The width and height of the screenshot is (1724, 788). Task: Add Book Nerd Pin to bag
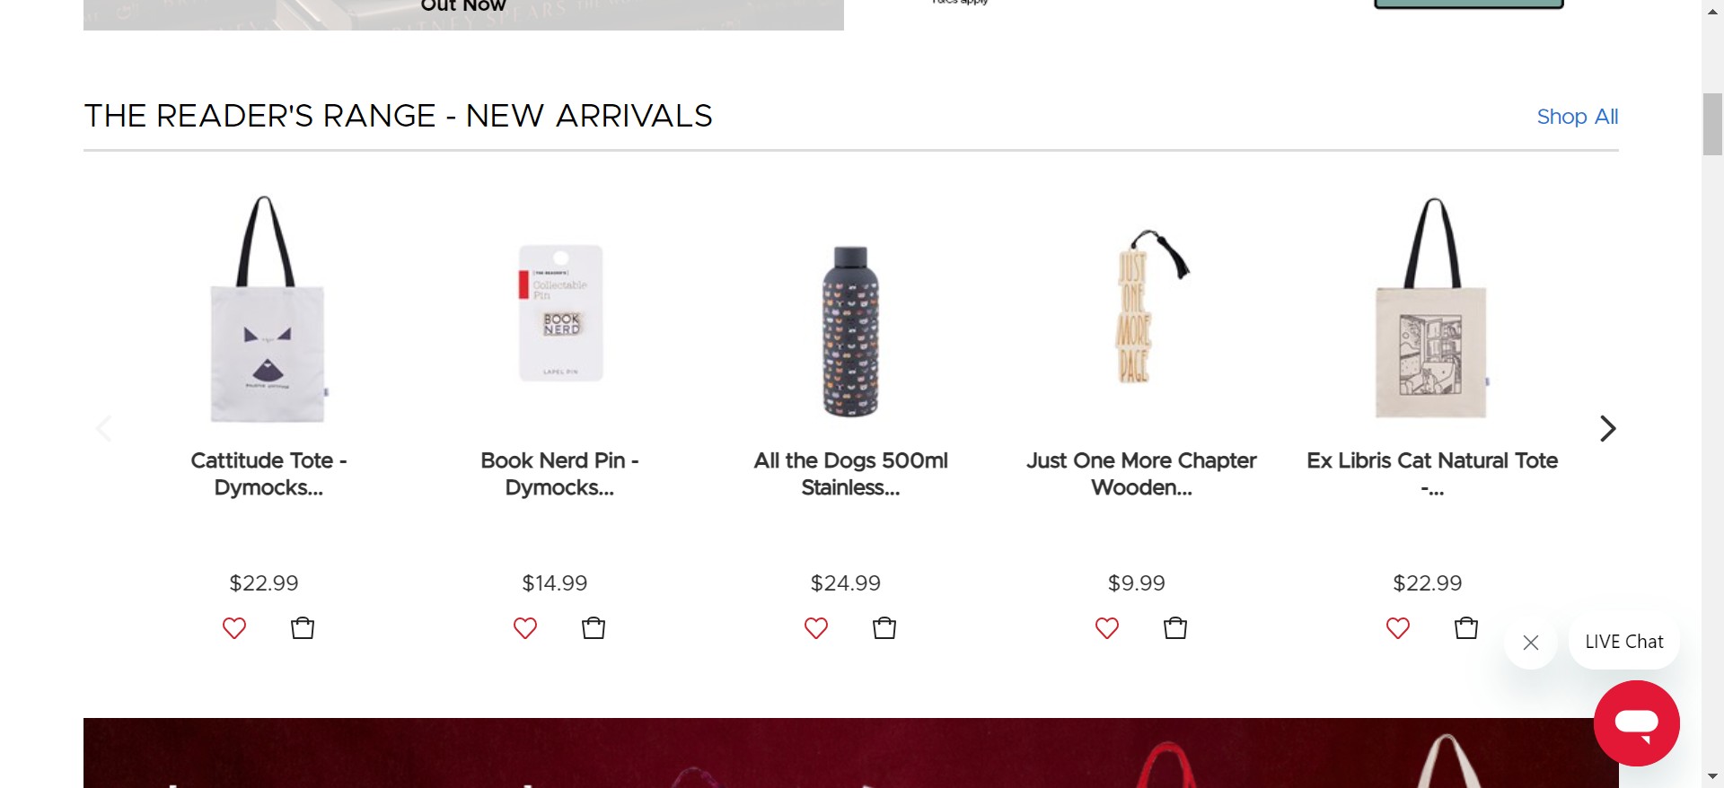click(594, 627)
